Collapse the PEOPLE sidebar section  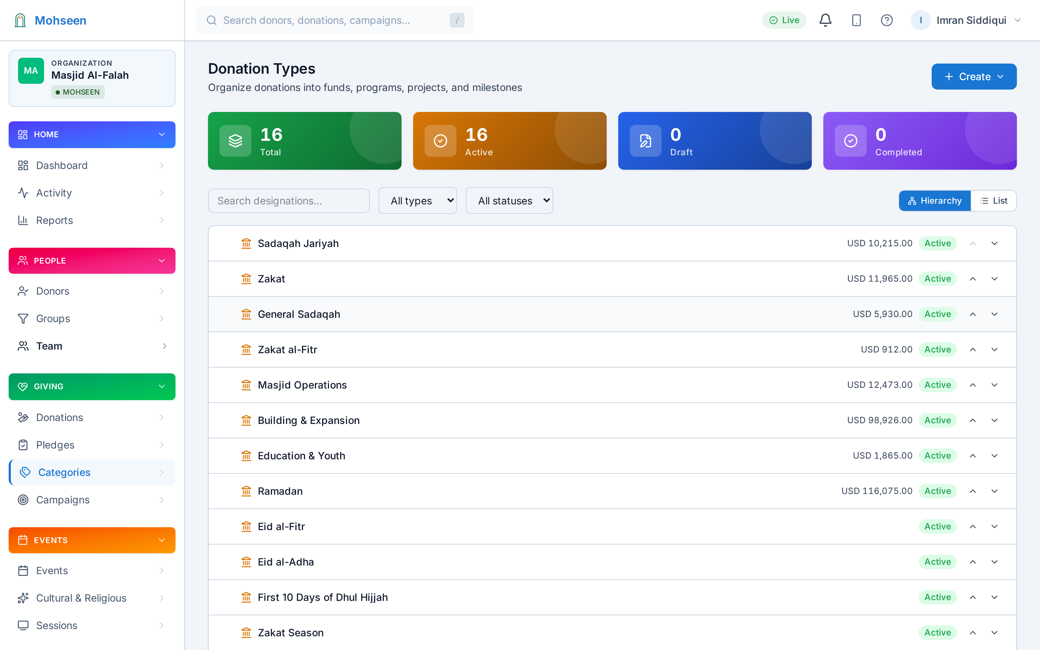[92, 260]
